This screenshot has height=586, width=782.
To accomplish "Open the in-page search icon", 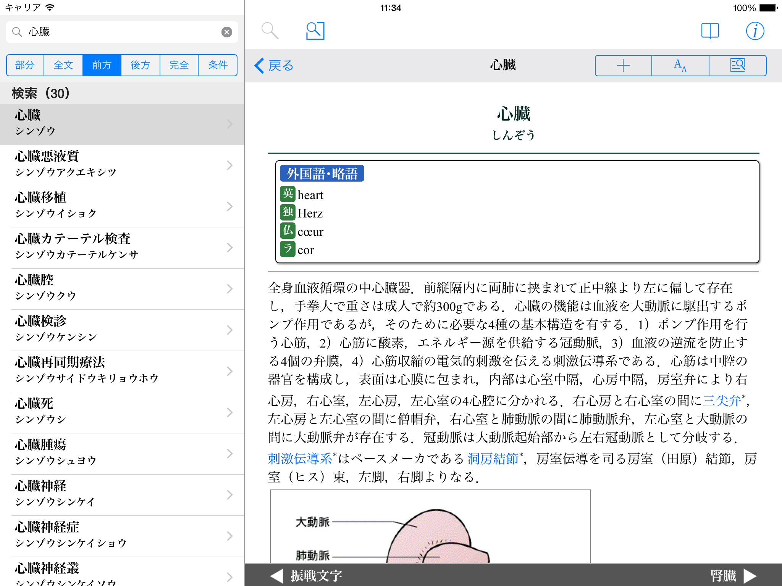I will [315, 31].
